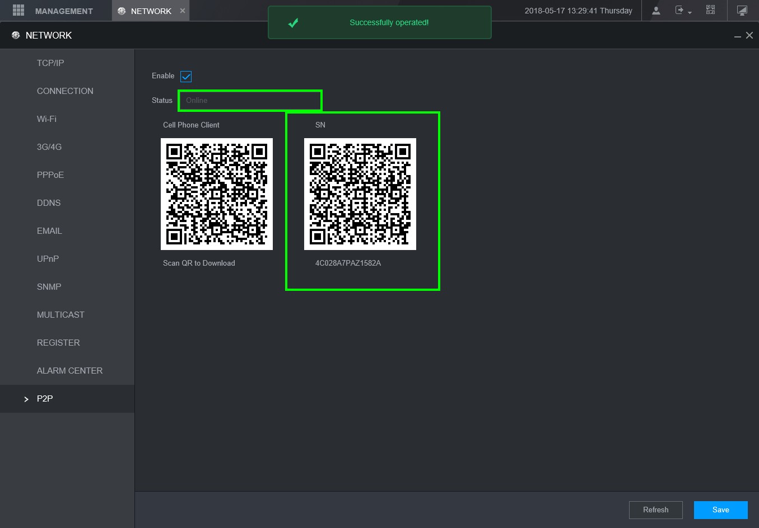Click the Network globe icon in header
This screenshot has width=759, height=528.
click(x=16, y=35)
